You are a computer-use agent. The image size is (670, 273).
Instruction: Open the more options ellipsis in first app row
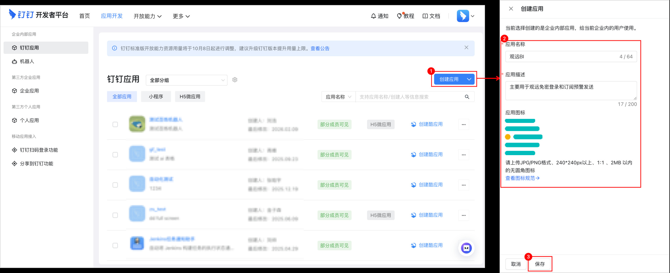click(x=464, y=124)
